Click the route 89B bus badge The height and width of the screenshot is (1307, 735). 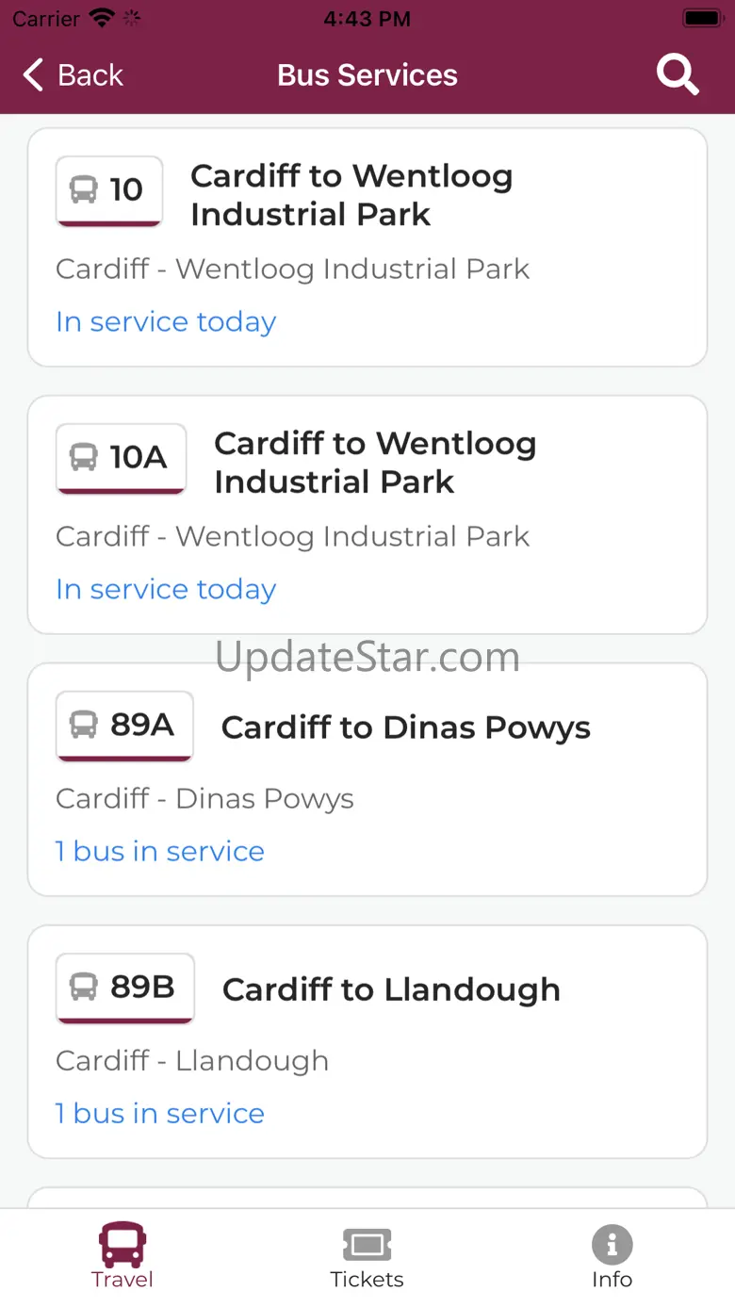124,988
